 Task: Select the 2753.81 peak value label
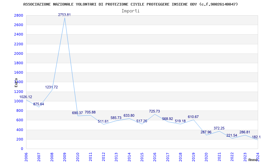click(x=64, y=15)
